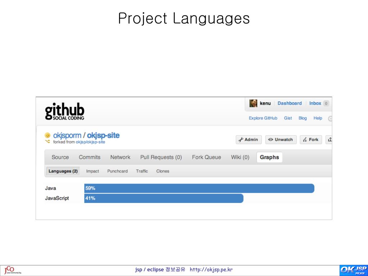Click the Java 59% language bar

199,188
